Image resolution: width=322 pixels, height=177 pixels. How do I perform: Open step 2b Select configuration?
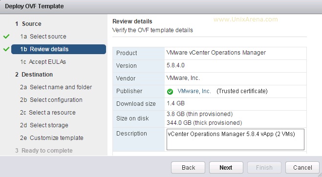(51, 100)
